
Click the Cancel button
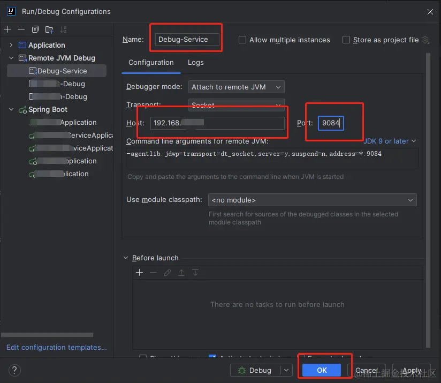pos(367,370)
